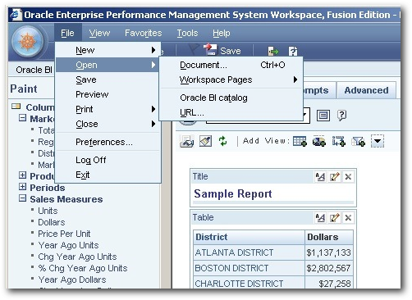
Task: Click the speech-bubble help icon
Action: coord(341,116)
